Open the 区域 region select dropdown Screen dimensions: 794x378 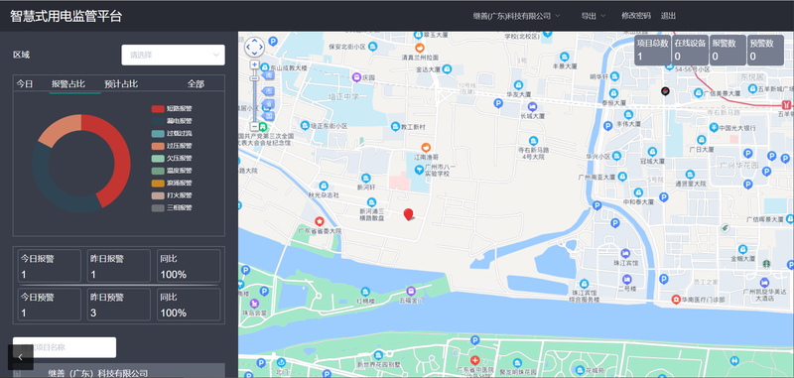coord(173,55)
